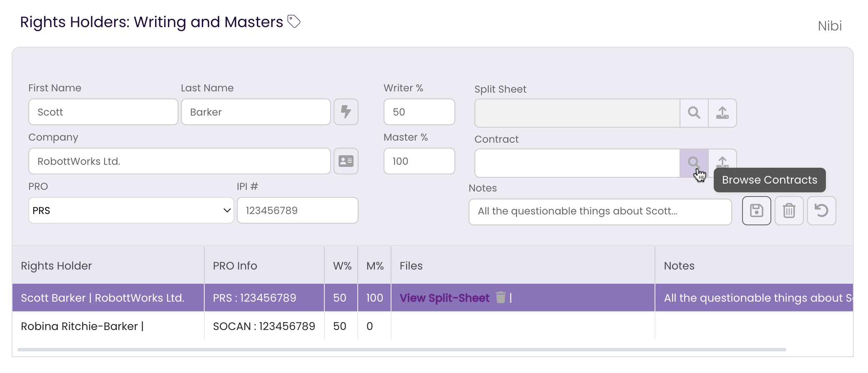Click the First Name field containing Scott

(103, 112)
